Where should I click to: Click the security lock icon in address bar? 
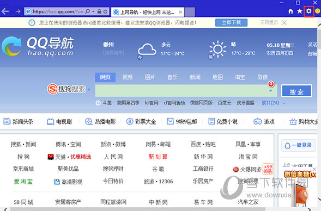[x=99, y=11]
